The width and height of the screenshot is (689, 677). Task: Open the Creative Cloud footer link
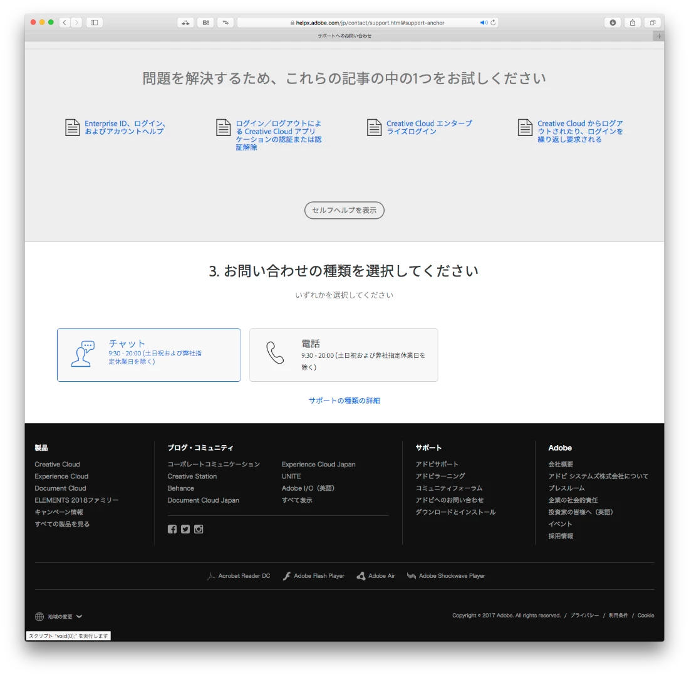57,464
